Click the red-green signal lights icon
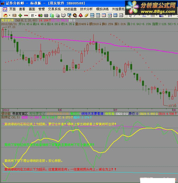Screen dimensions: 178x183 [40, 15]
